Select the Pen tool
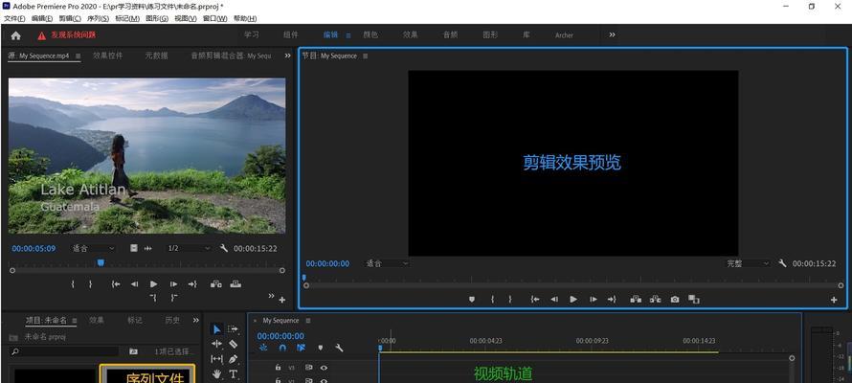 234,359
